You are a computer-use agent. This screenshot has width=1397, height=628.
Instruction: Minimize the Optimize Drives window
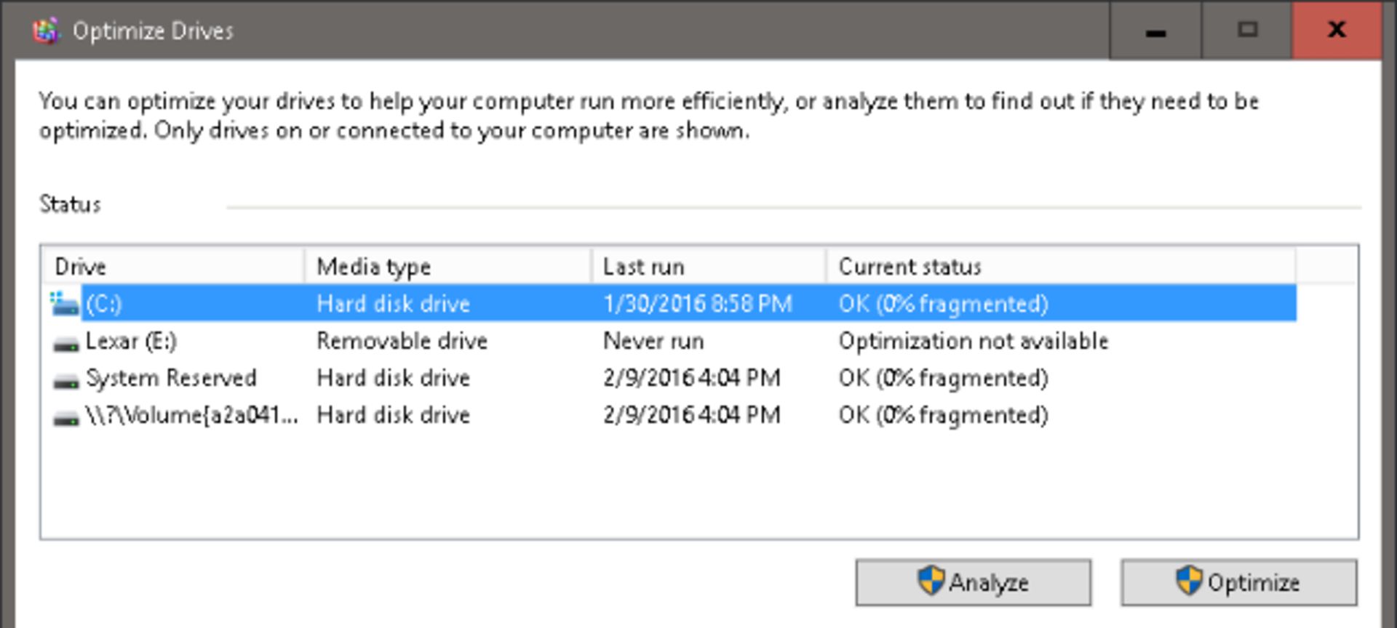click(x=1155, y=31)
